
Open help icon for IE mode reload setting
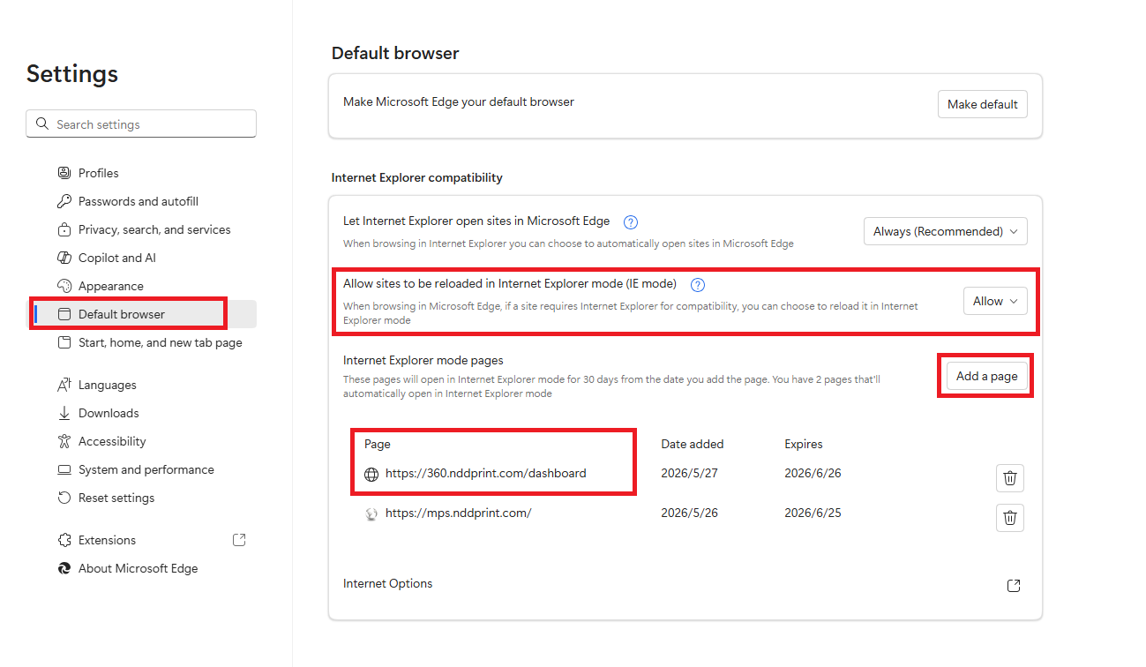(x=698, y=284)
